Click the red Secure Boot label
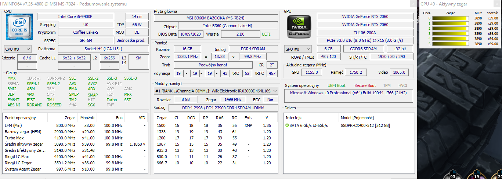 pos(365,85)
